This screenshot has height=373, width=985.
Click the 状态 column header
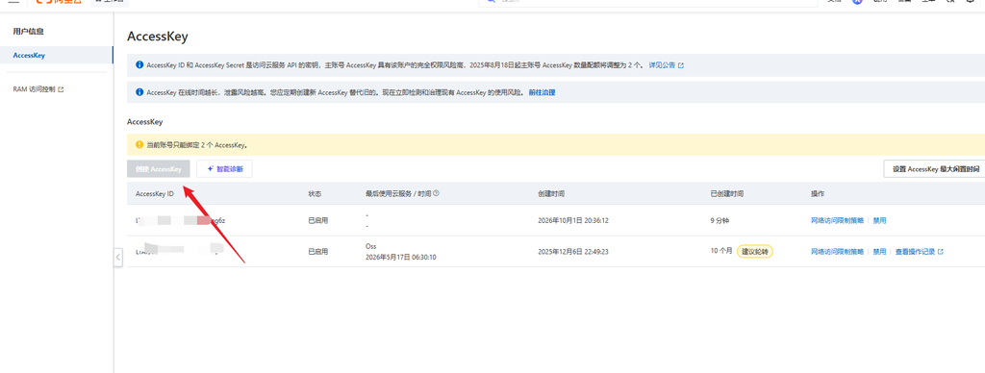(315, 194)
